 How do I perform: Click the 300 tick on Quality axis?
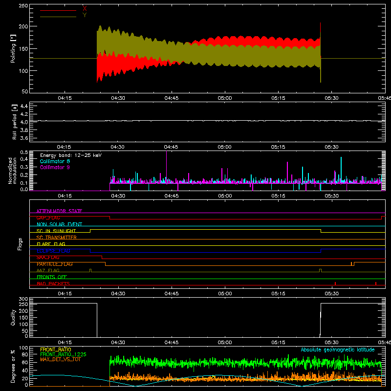(23, 299)
